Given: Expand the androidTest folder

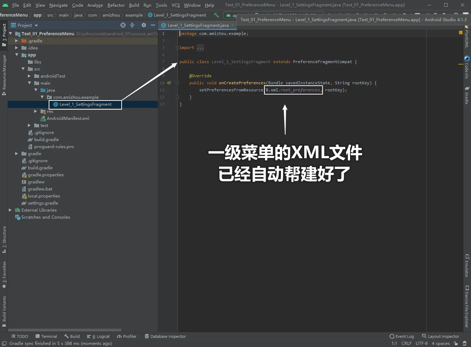Looking at the screenshot, I should click(x=29, y=76).
